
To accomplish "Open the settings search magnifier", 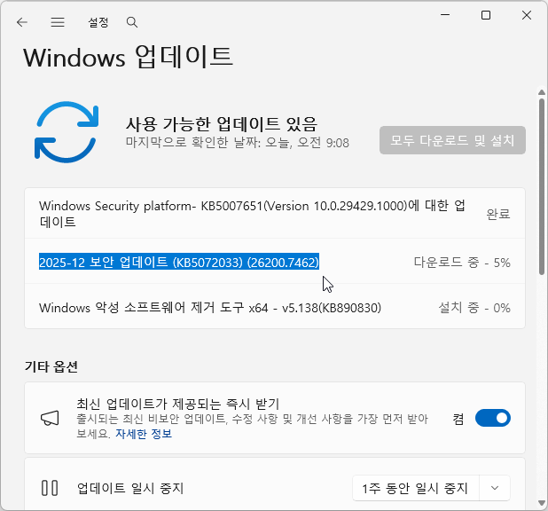I will [132, 22].
